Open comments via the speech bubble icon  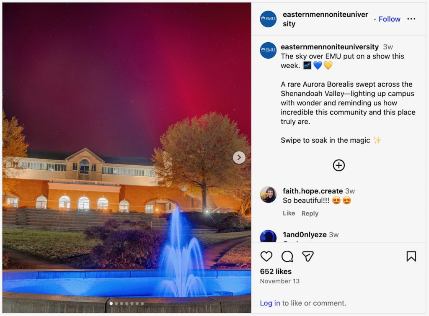click(x=287, y=257)
